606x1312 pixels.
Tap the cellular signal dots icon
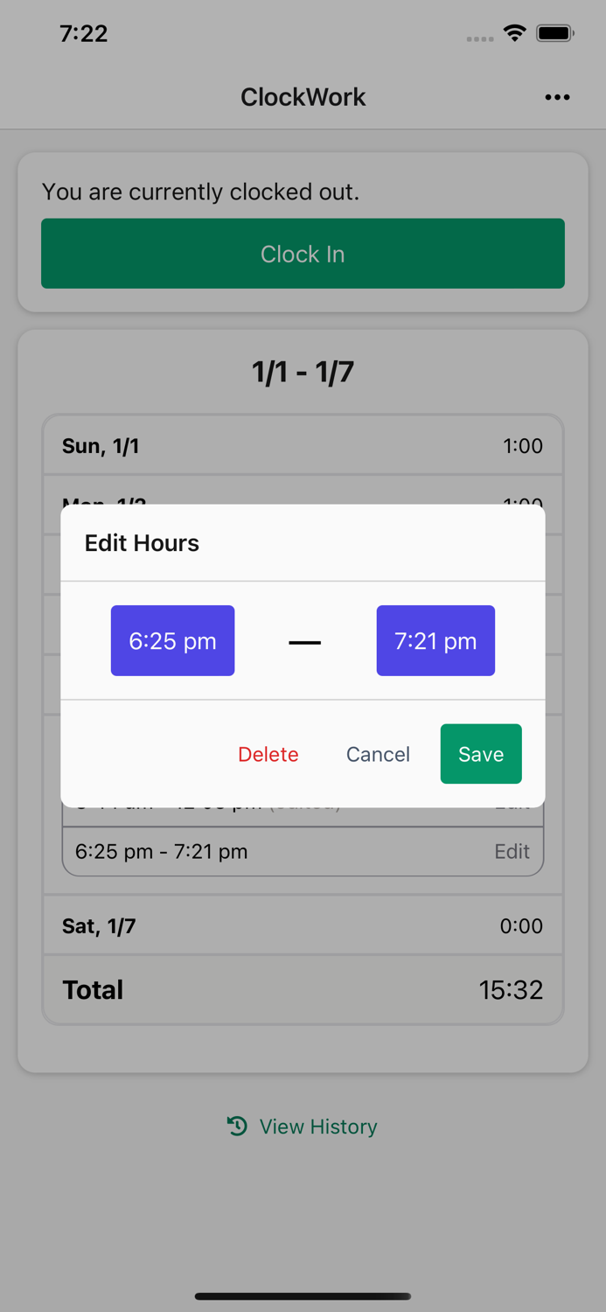coord(480,37)
